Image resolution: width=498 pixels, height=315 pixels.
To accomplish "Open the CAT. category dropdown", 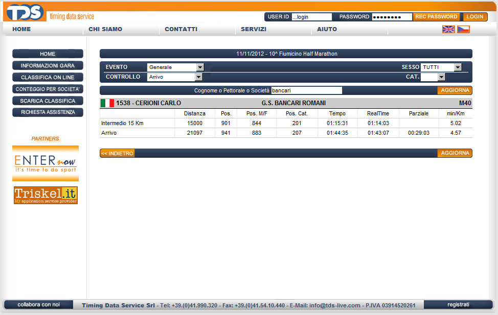I will click(433, 77).
